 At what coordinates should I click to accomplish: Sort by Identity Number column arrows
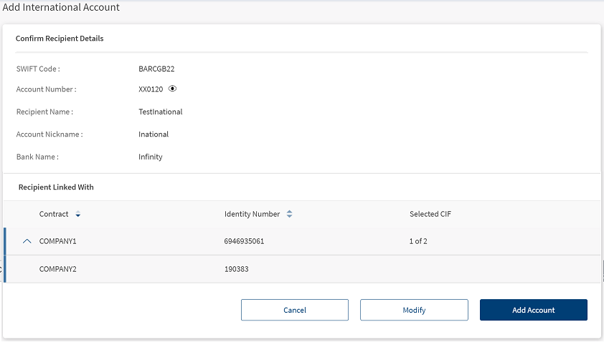tap(289, 214)
